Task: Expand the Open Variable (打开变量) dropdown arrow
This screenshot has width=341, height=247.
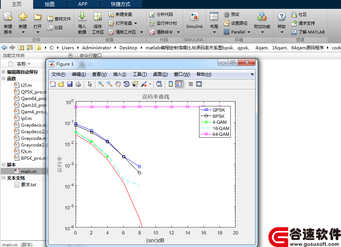Action: [136, 23]
